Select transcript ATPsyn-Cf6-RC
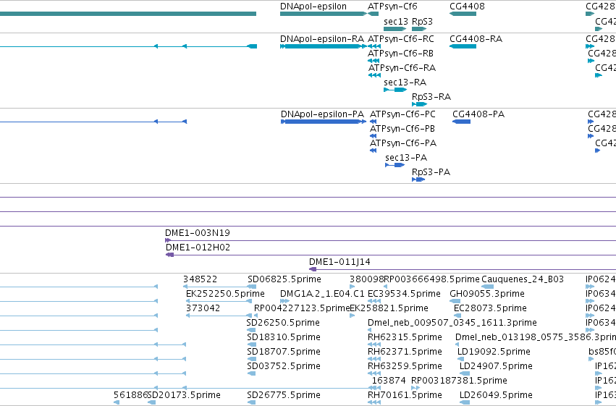 click(401, 39)
